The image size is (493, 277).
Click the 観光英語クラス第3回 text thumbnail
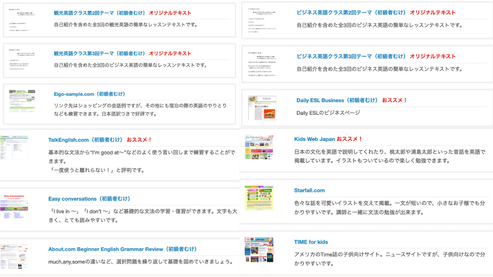pos(22,60)
